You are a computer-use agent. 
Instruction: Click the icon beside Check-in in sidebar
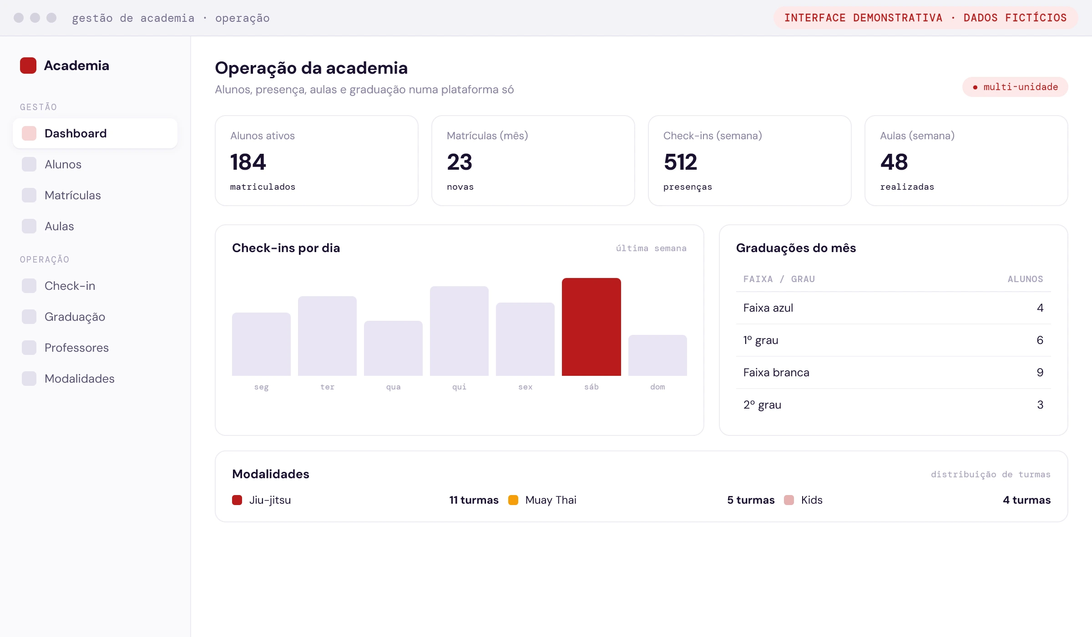[x=29, y=286]
